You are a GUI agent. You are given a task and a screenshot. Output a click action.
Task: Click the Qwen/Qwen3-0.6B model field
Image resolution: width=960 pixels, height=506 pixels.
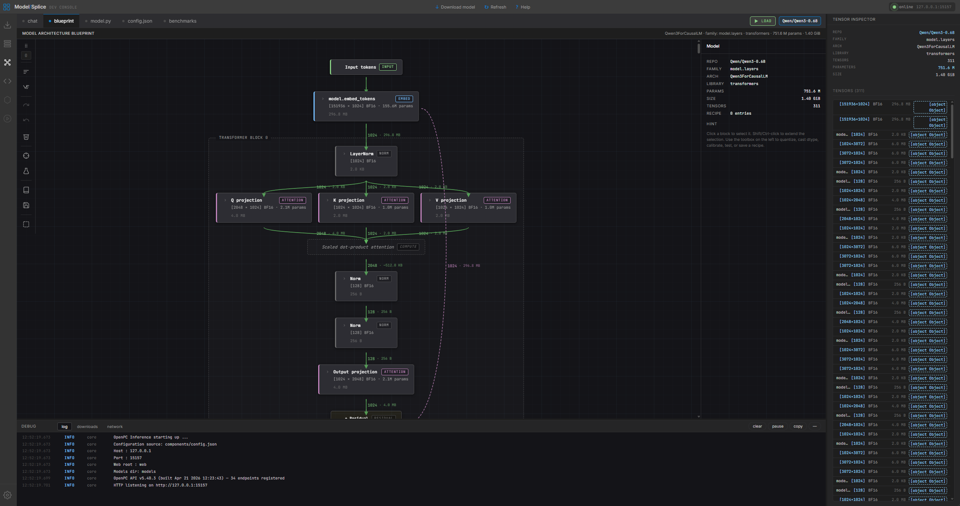point(800,21)
